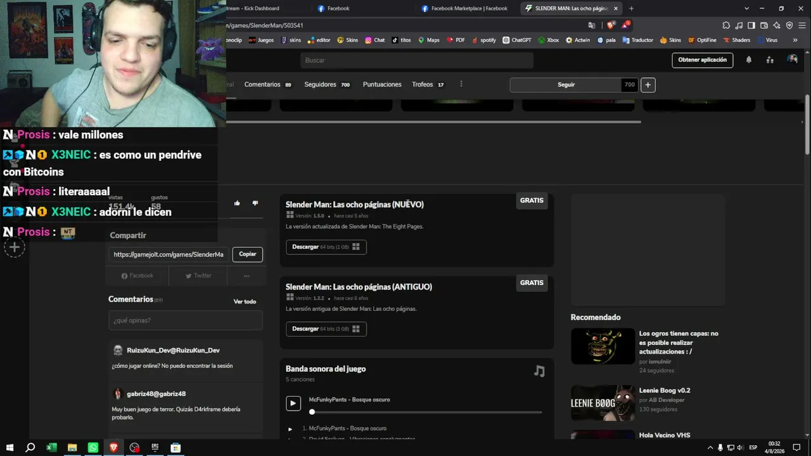The width and height of the screenshot is (811, 456).
Task: Switch to the Facebook Marketplace browser tab
Action: [x=468, y=8]
